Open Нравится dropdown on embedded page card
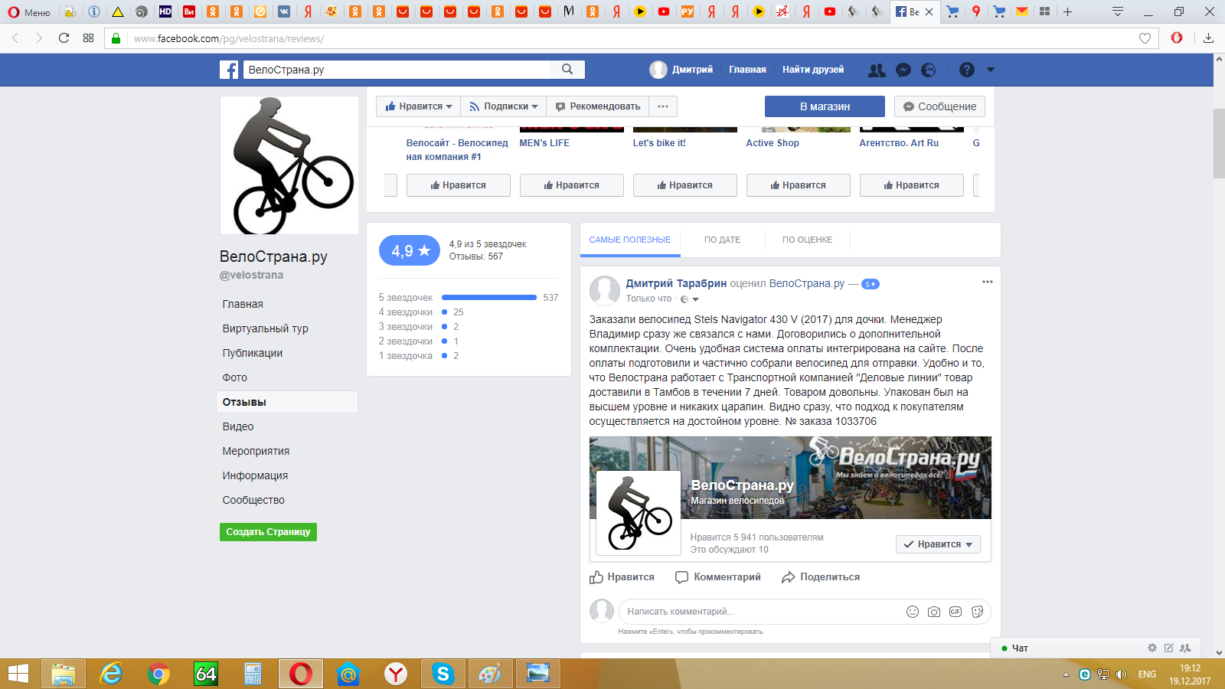The width and height of the screenshot is (1225, 689). tap(938, 544)
